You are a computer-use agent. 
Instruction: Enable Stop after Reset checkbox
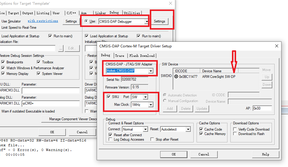click(x=152, y=139)
